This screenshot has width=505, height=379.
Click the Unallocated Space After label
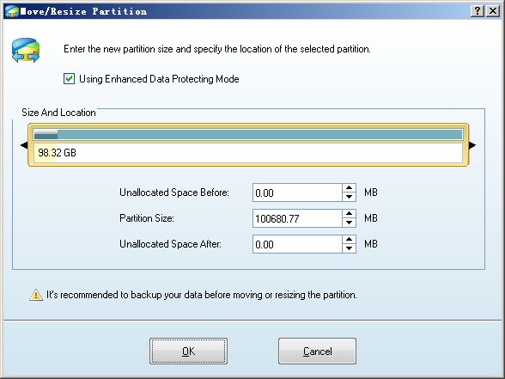(x=170, y=244)
